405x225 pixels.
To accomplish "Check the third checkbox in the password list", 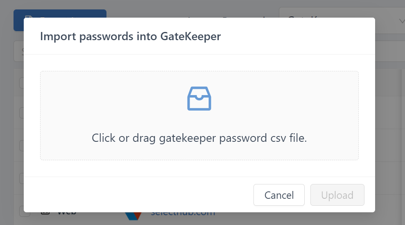I will pyautogui.click(x=21, y=145).
